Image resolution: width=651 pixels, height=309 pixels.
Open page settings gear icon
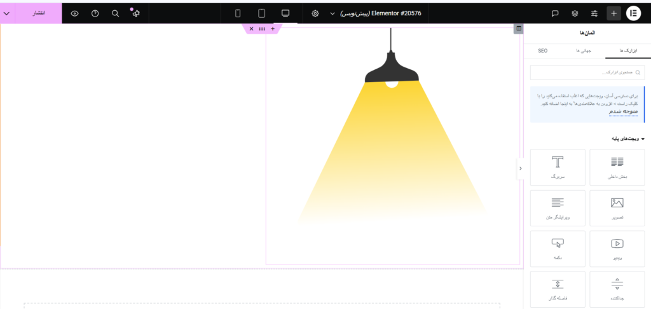click(x=315, y=13)
